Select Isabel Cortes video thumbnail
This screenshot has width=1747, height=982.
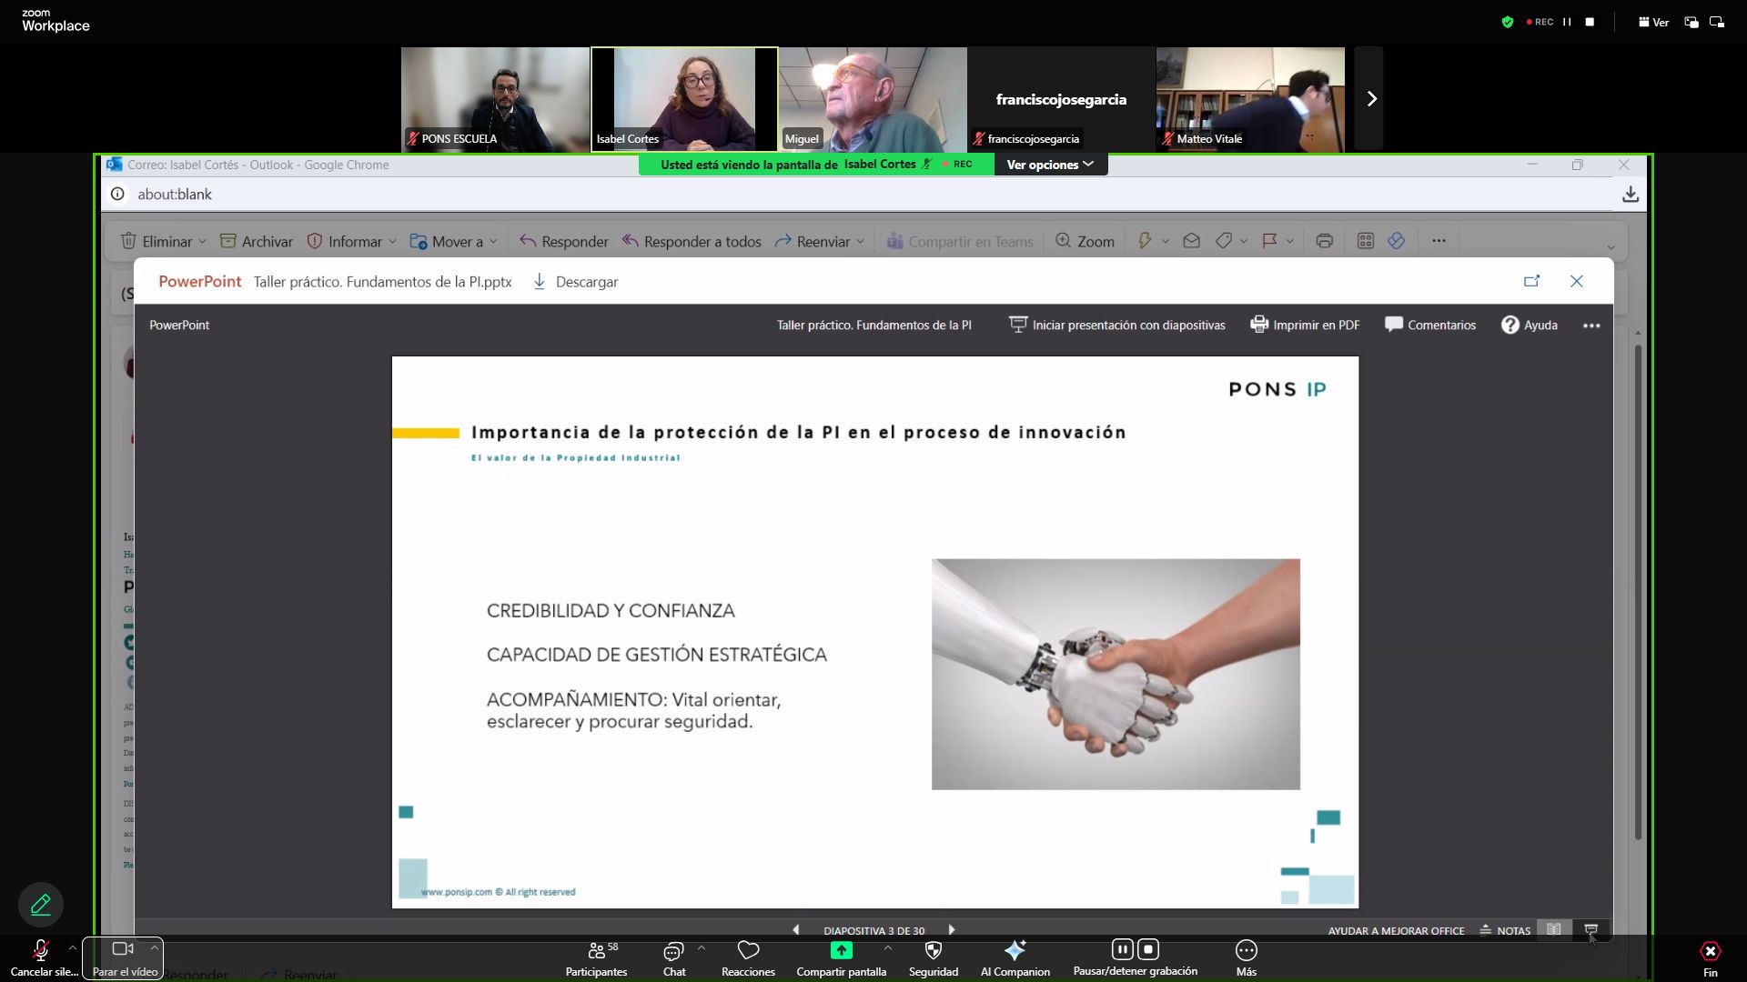684,99
